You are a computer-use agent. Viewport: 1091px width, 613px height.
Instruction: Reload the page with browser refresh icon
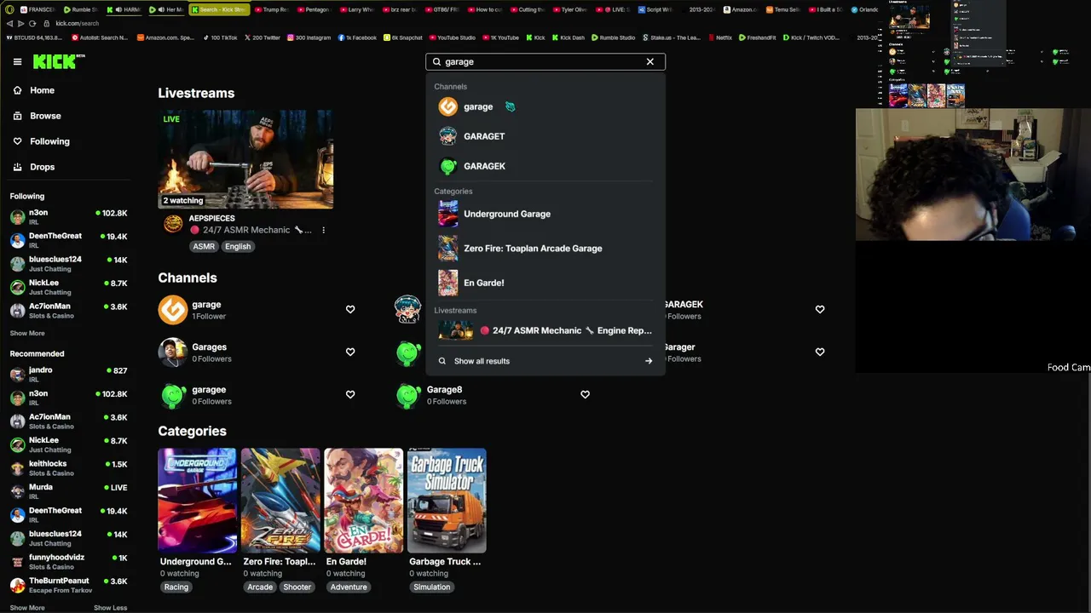tap(33, 24)
